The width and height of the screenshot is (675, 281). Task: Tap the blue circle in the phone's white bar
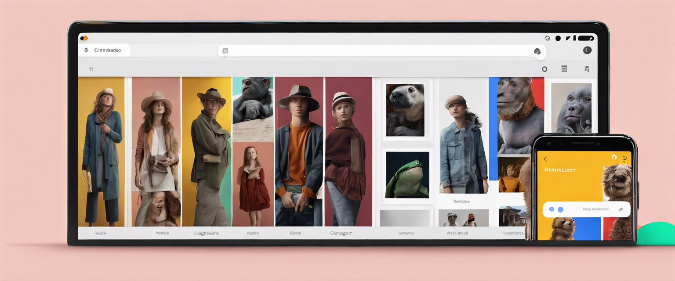click(560, 209)
